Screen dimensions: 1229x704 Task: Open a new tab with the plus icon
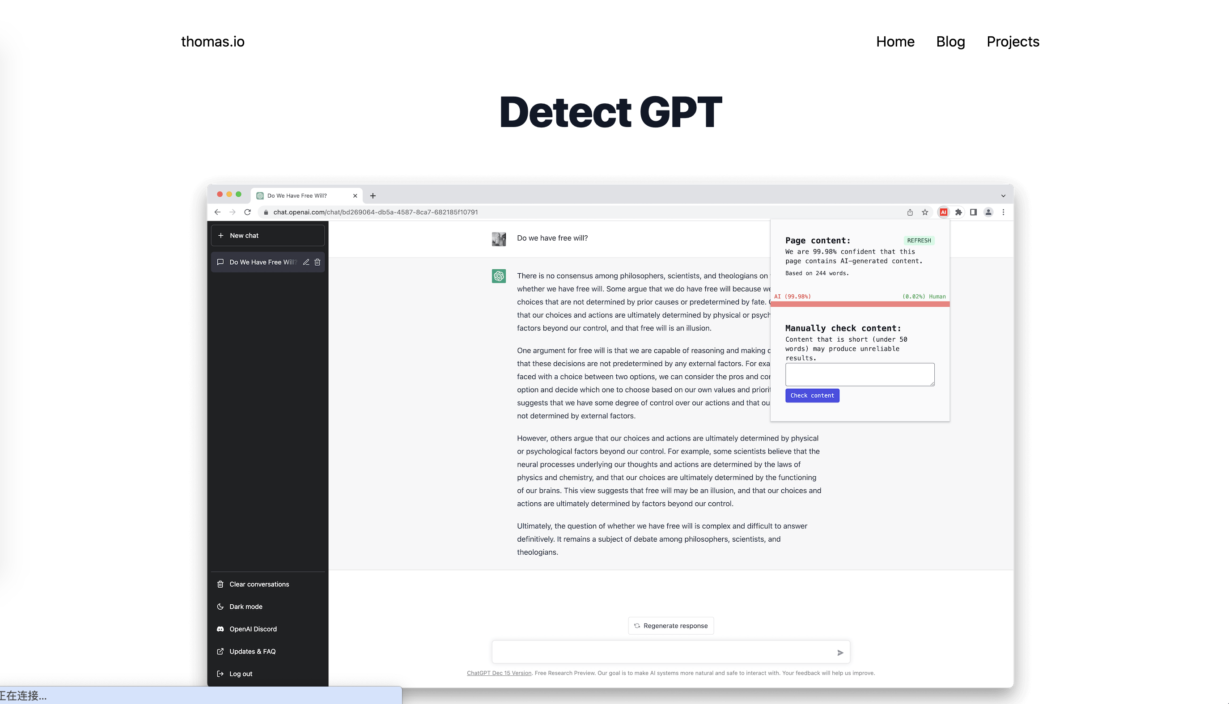coord(373,196)
